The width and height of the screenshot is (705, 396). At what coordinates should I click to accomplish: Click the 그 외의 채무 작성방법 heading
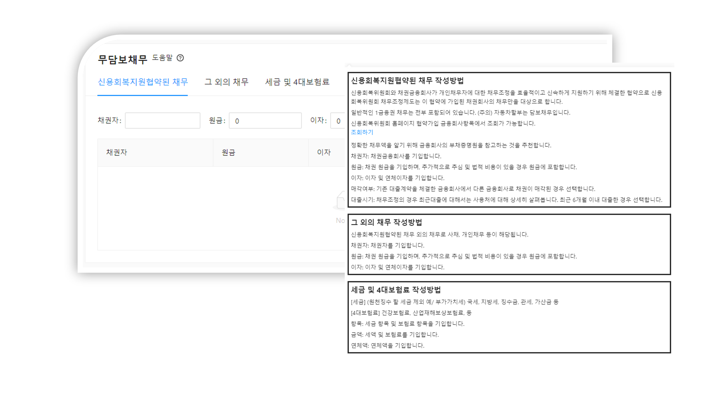[387, 222]
